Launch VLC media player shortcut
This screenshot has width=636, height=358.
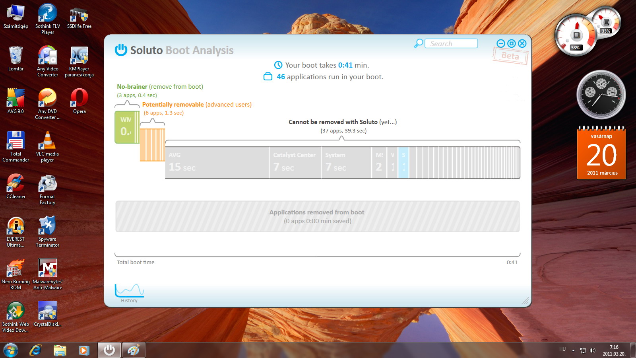coord(48,147)
